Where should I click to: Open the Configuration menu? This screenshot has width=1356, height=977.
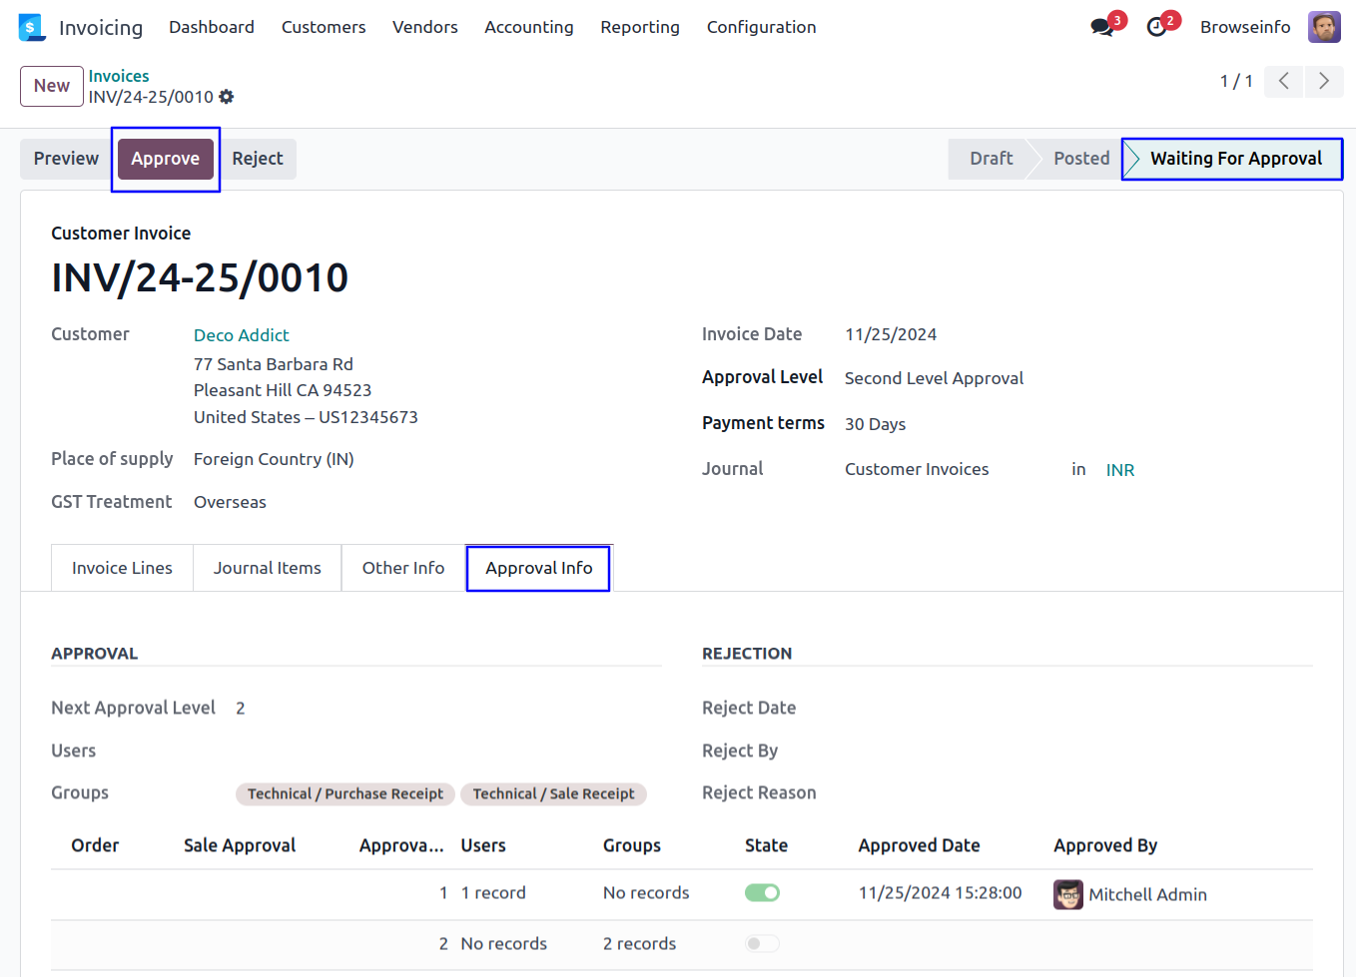coord(762,27)
